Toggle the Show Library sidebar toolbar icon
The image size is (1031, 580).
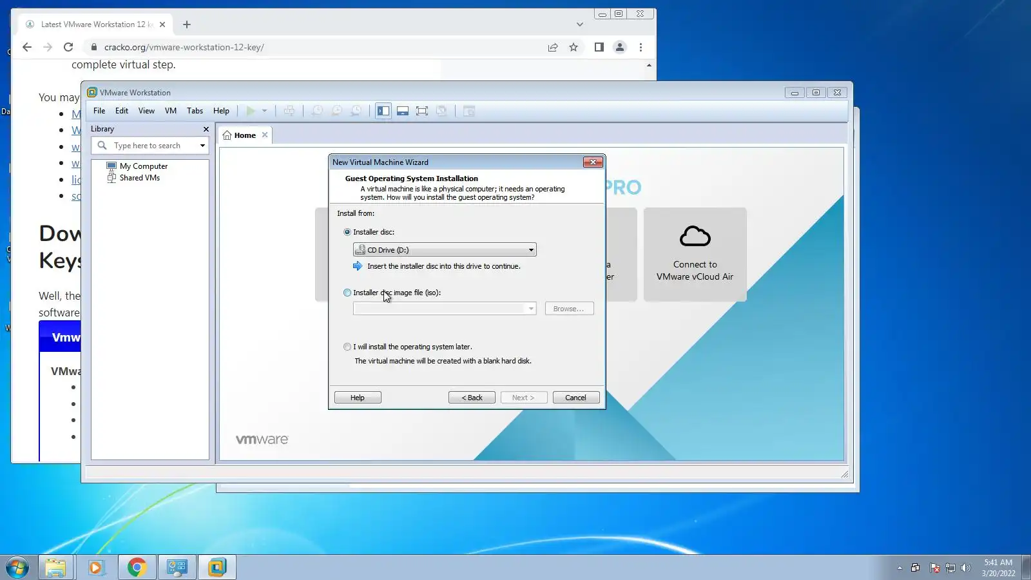coord(383,111)
